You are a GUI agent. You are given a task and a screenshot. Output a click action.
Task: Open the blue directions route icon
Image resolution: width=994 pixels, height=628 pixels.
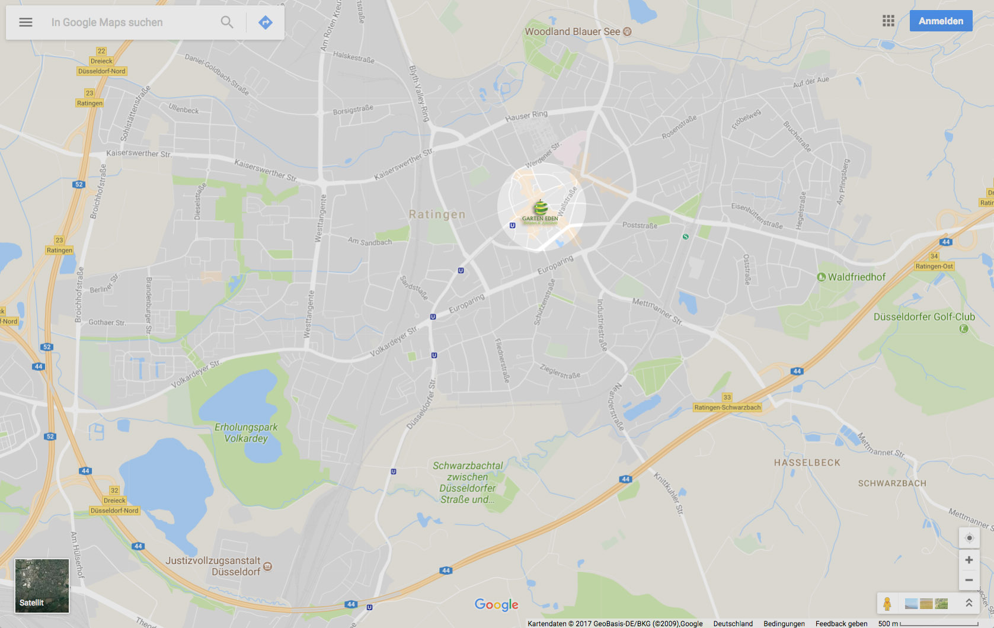point(266,23)
